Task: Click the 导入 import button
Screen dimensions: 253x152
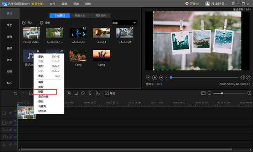Action: point(27,23)
